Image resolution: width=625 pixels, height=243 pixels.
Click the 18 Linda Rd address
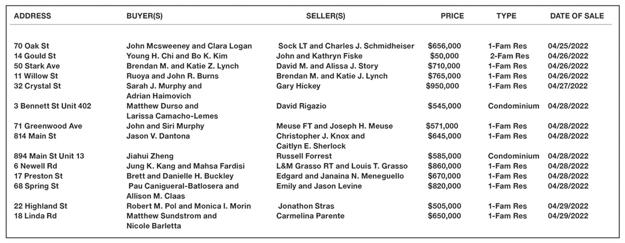tap(35, 216)
